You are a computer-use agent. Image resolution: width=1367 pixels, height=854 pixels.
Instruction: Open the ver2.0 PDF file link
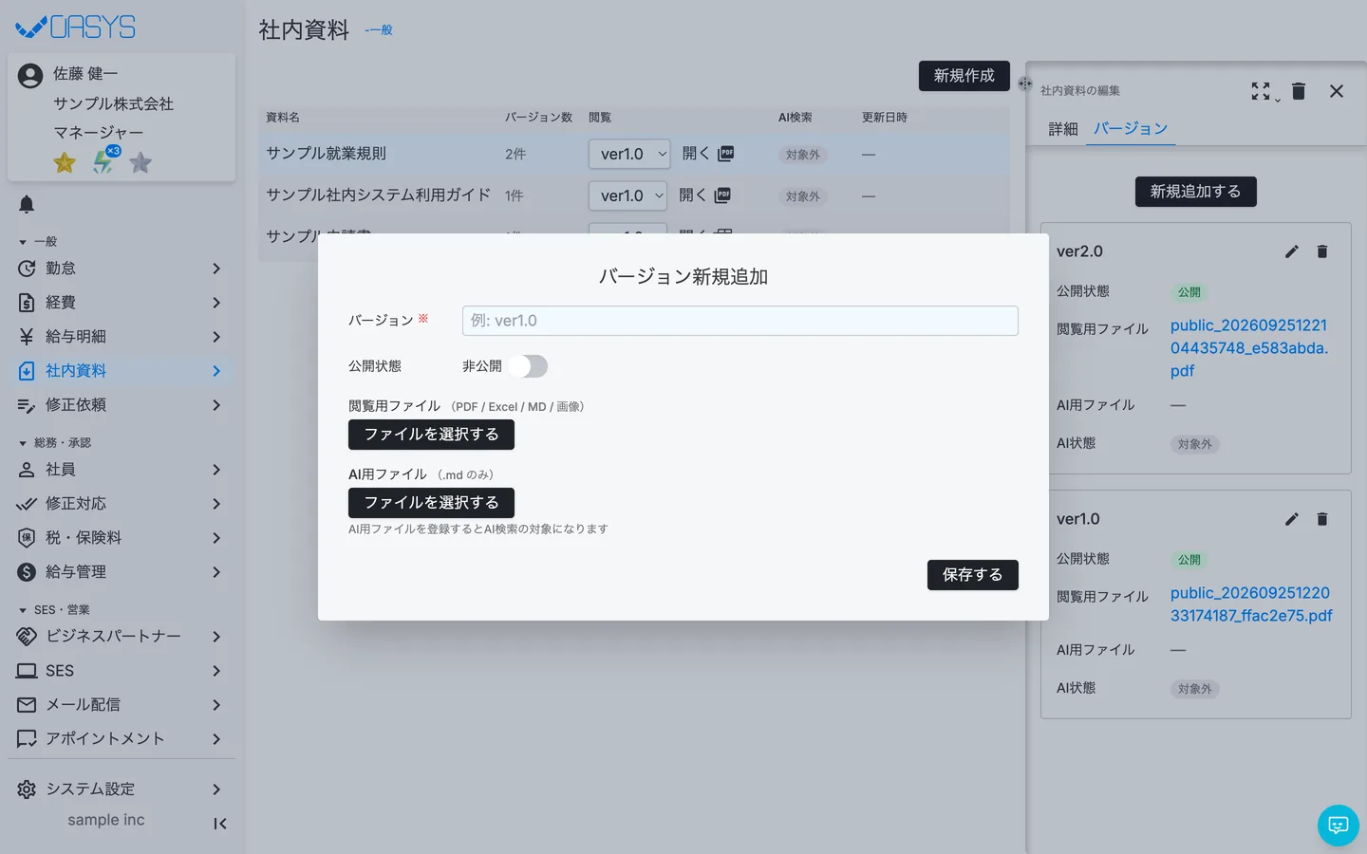[x=1249, y=348]
